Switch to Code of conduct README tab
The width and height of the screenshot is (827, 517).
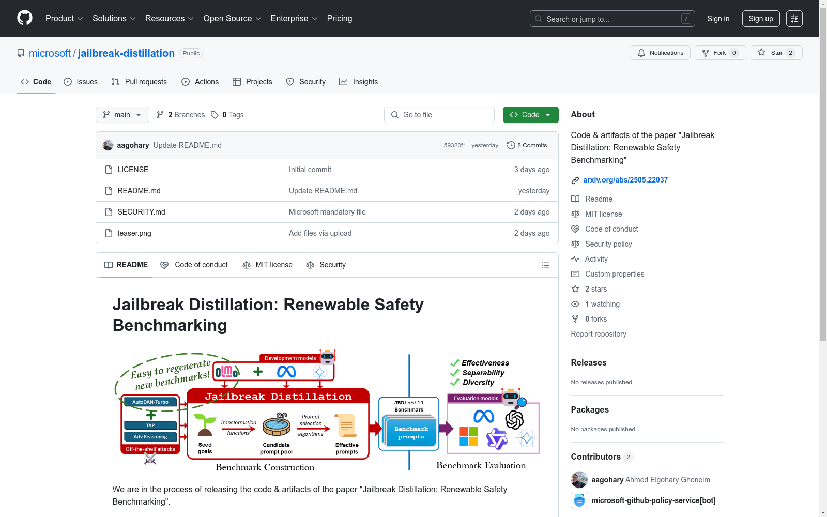[194, 265]
